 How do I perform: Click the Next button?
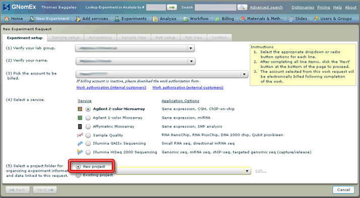(x=45, y=190)
